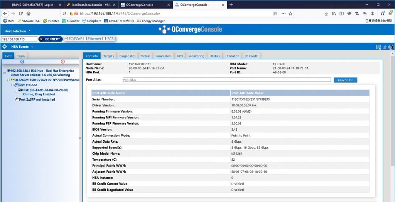This screenshot has width=395, height=202.
Task: Switch to the Targets tab
Action: 108,56
